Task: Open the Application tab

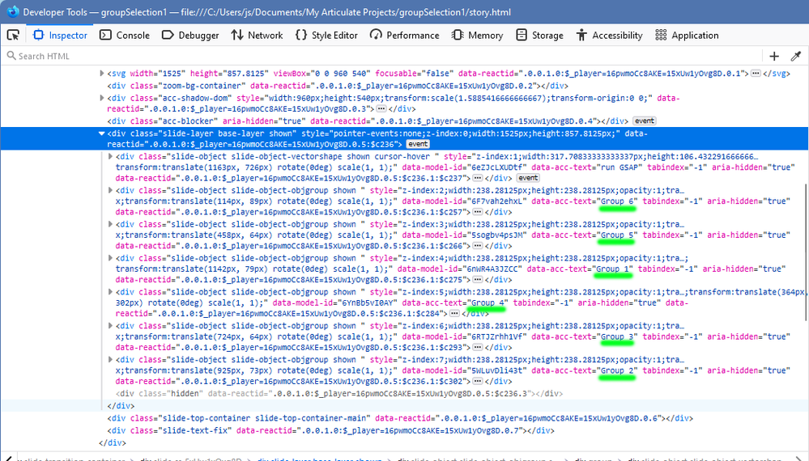Action: click(687, 35)
